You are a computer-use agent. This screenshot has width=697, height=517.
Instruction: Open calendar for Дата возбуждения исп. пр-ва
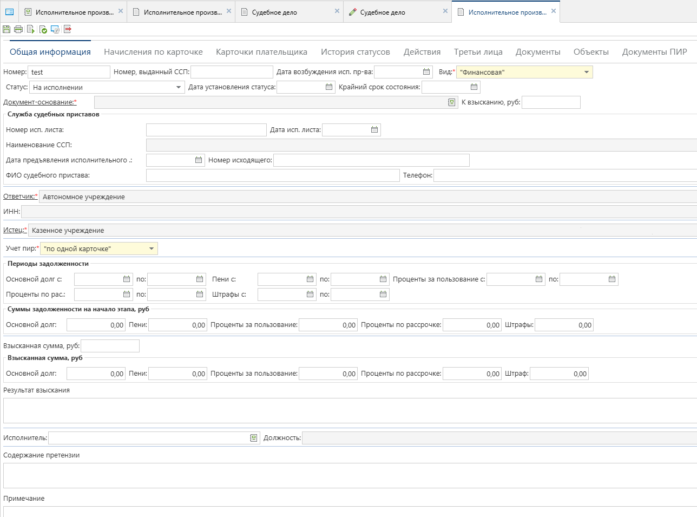pos(426,72)
